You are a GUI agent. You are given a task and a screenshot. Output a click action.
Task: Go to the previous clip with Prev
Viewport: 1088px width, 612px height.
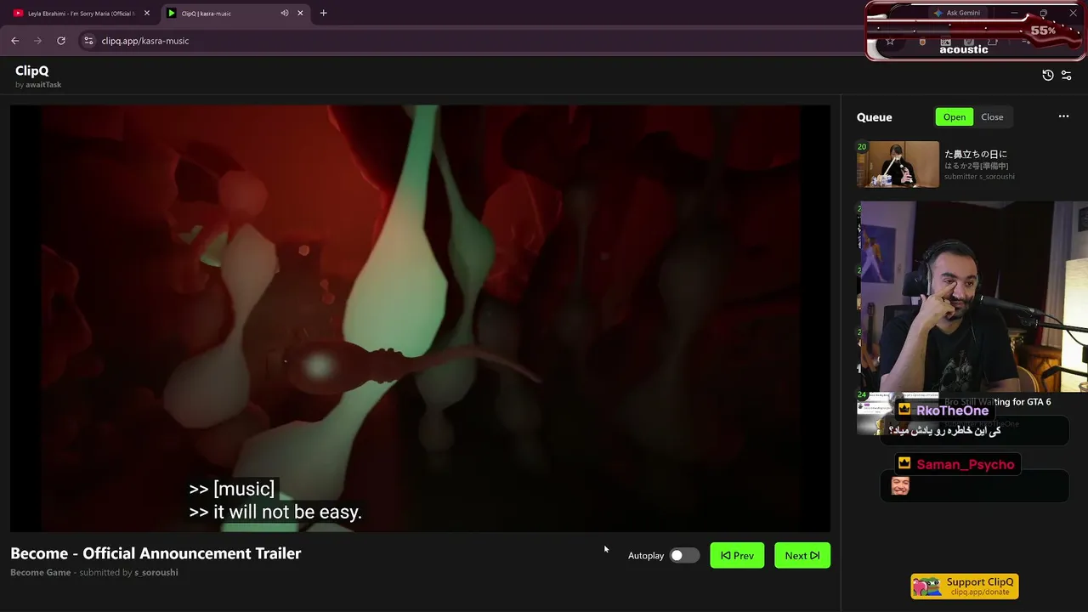(x=737, y=556)
